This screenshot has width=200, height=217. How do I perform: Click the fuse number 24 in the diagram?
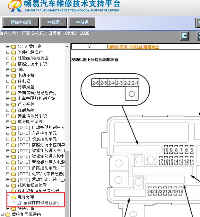(x=149, y=192)
